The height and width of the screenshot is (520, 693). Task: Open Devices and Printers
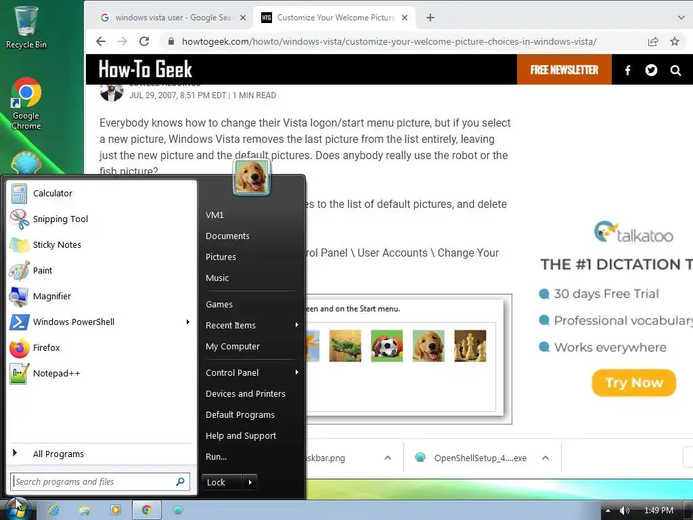tap(246, 393)
